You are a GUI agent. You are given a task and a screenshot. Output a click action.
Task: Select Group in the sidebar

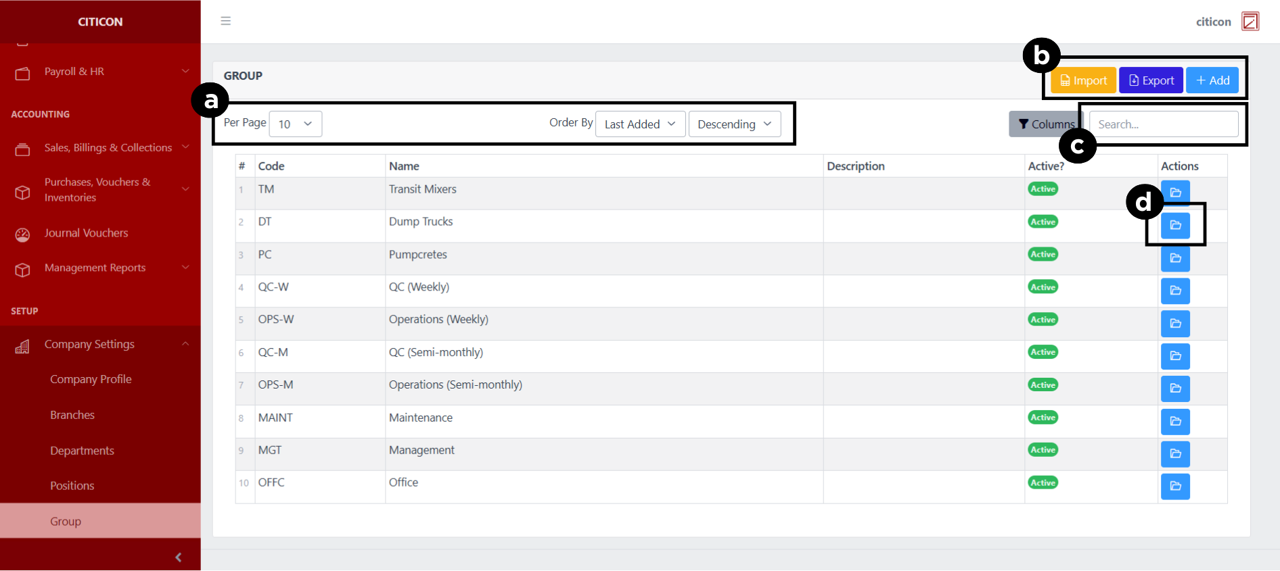click(100, 521)
